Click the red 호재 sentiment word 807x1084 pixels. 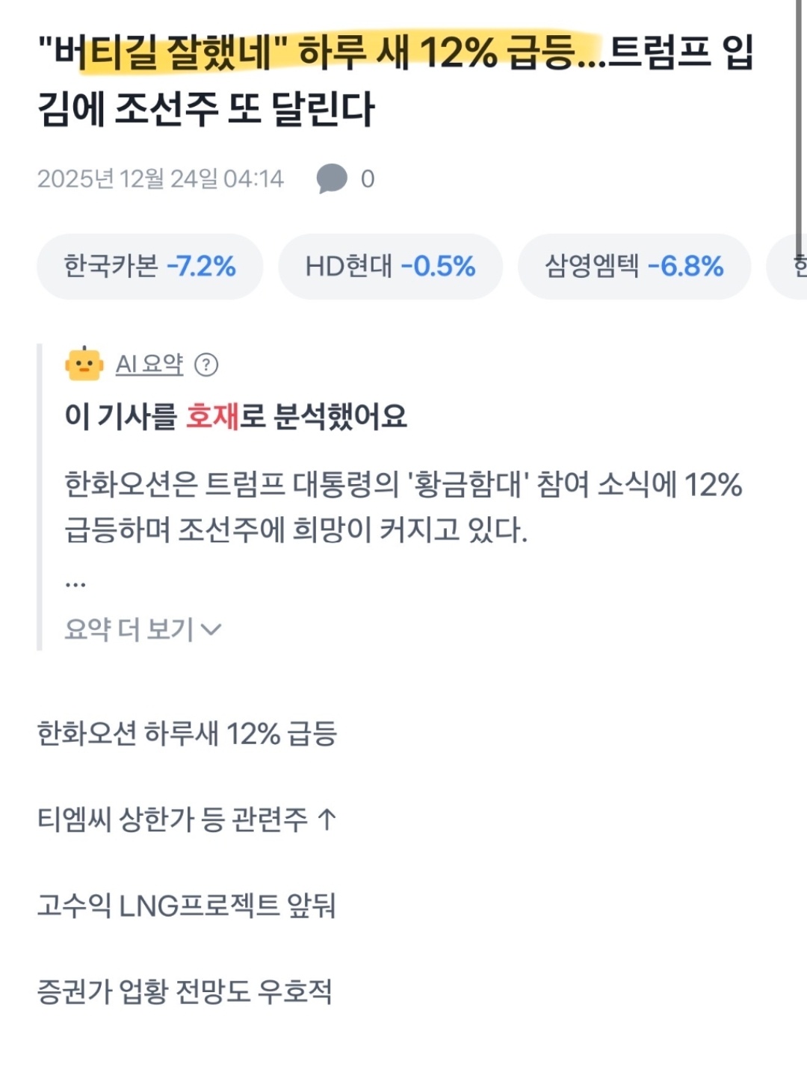(x=211, y=416)
